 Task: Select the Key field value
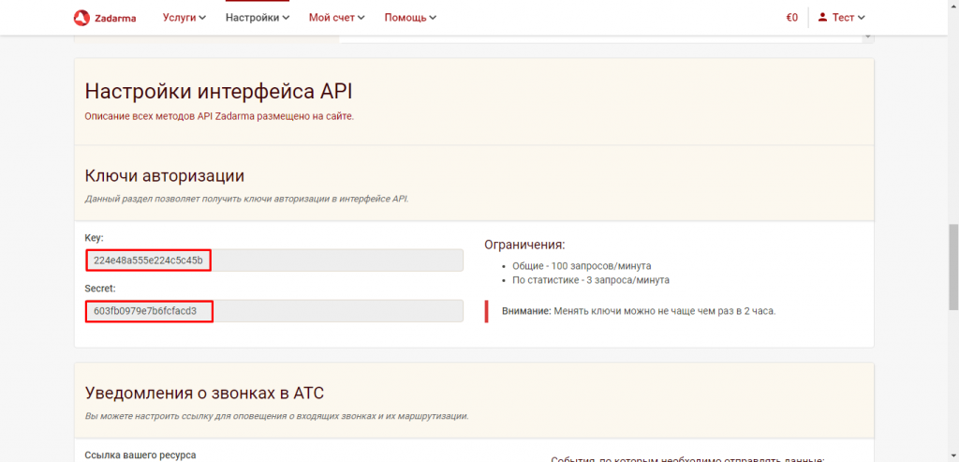274,261
